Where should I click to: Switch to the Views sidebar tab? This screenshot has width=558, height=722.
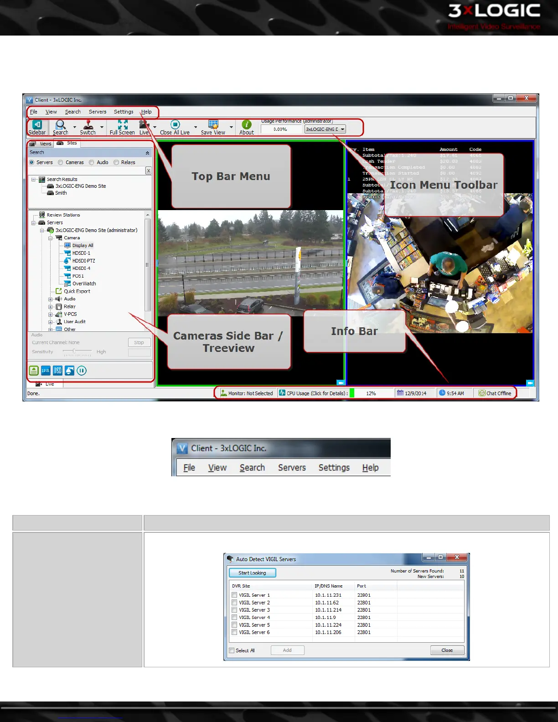click(x=41, y=144)
